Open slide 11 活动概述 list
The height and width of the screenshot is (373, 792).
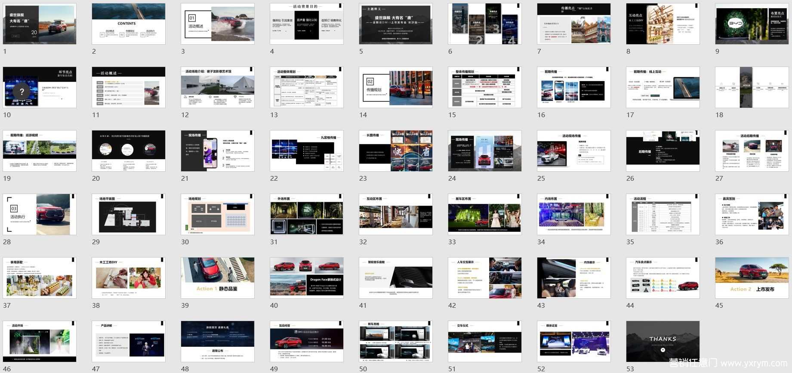pos(129,87)
